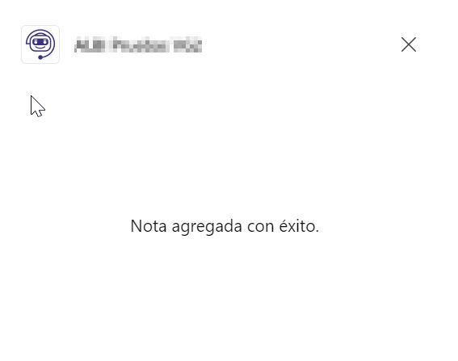This screenshot has height=361, width=458.
Task: Select the bot app logo tile
Action: (x=40, y=44)
